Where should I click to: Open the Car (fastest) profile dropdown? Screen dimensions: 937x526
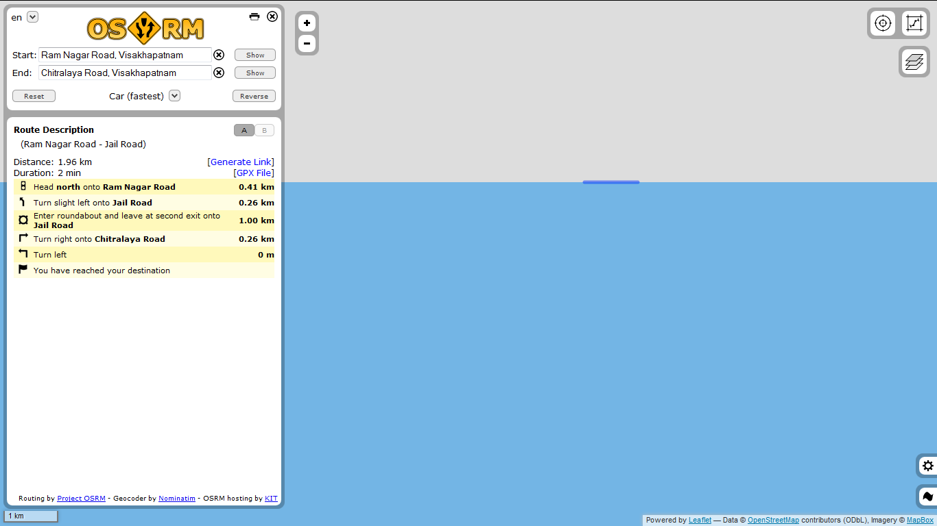tap(174, 96)
